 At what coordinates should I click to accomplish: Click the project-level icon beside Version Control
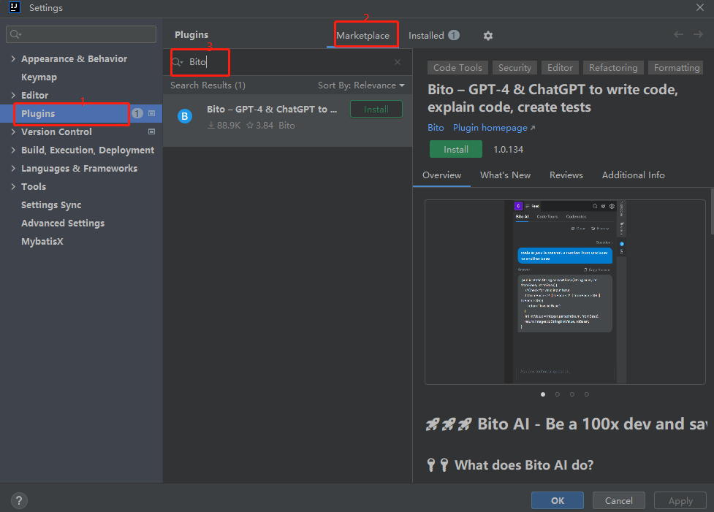151,131
